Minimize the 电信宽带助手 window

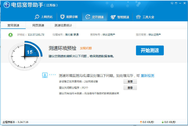[x=180, y=3]
